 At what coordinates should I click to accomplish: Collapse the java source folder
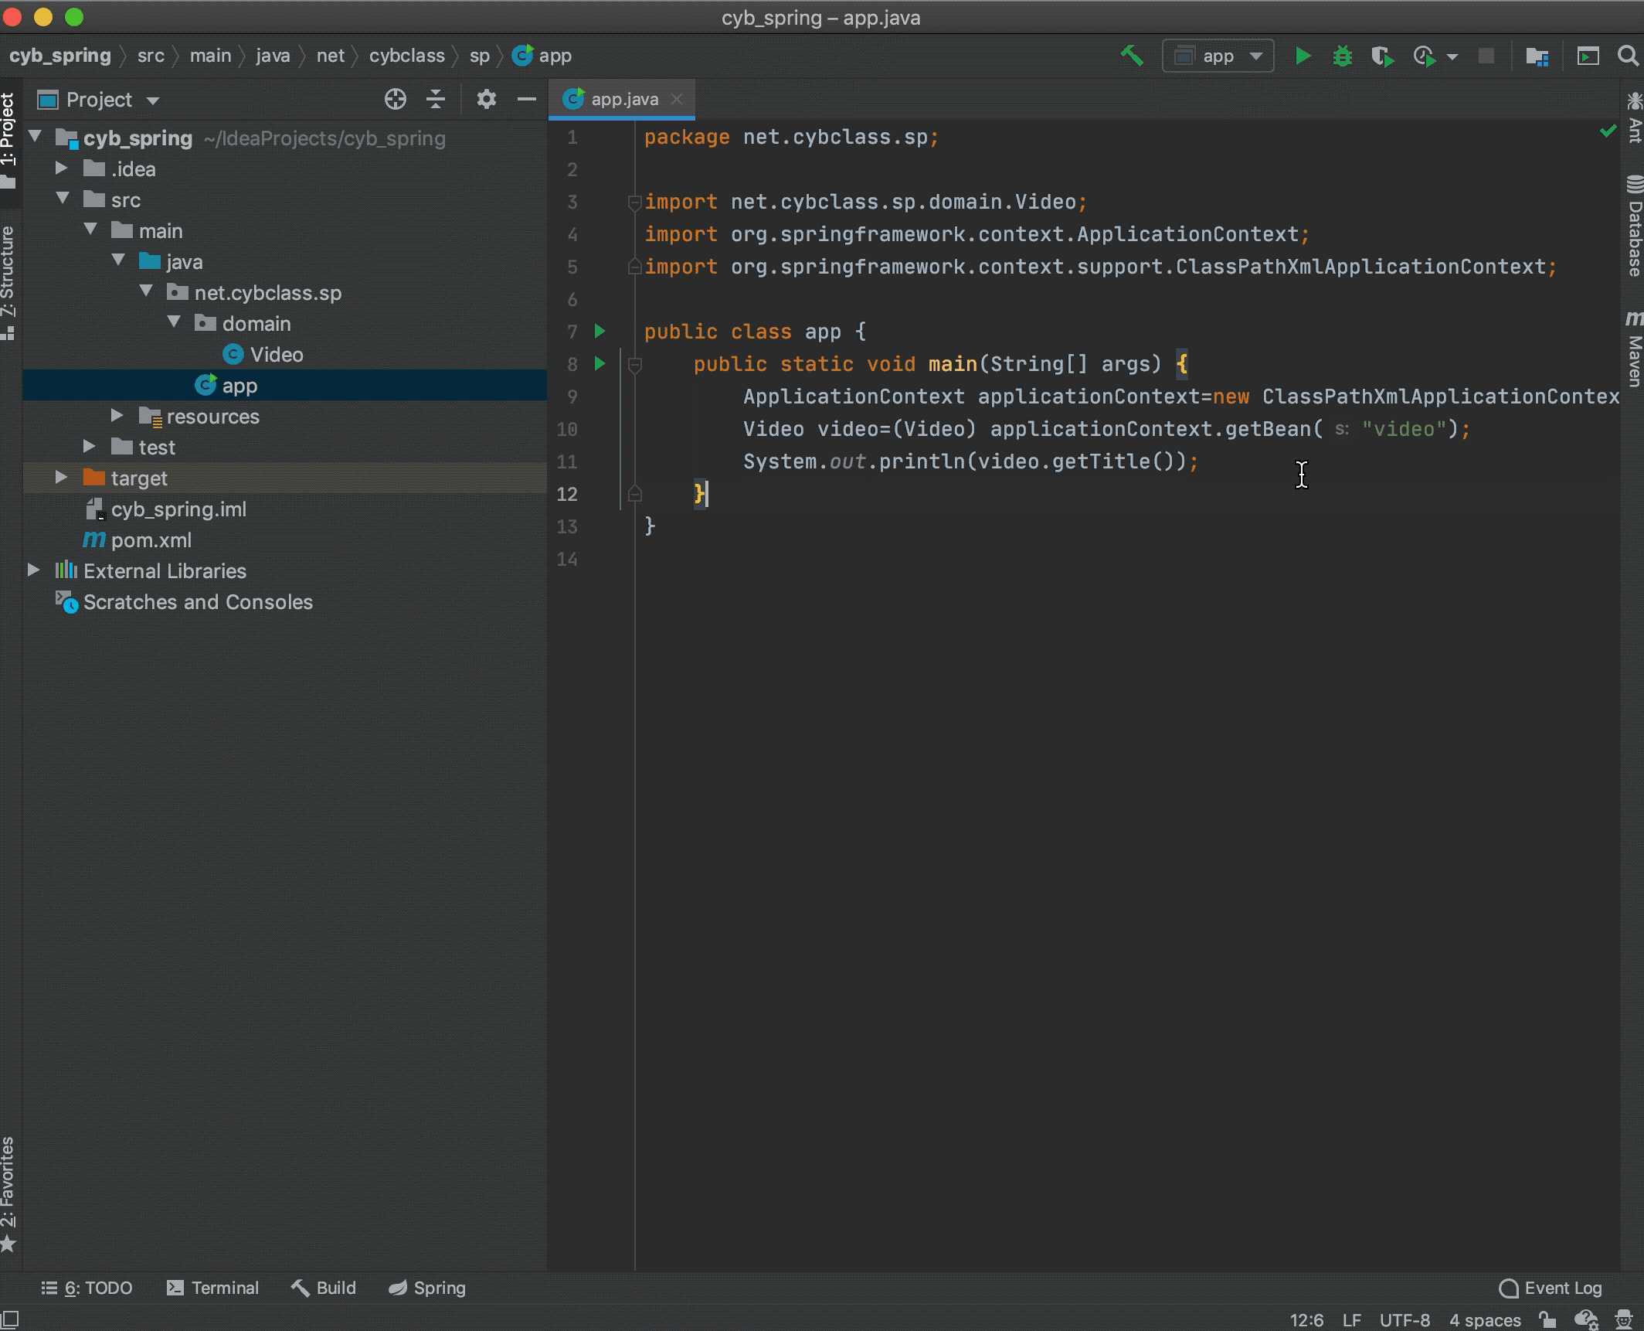tap(118, 260)
